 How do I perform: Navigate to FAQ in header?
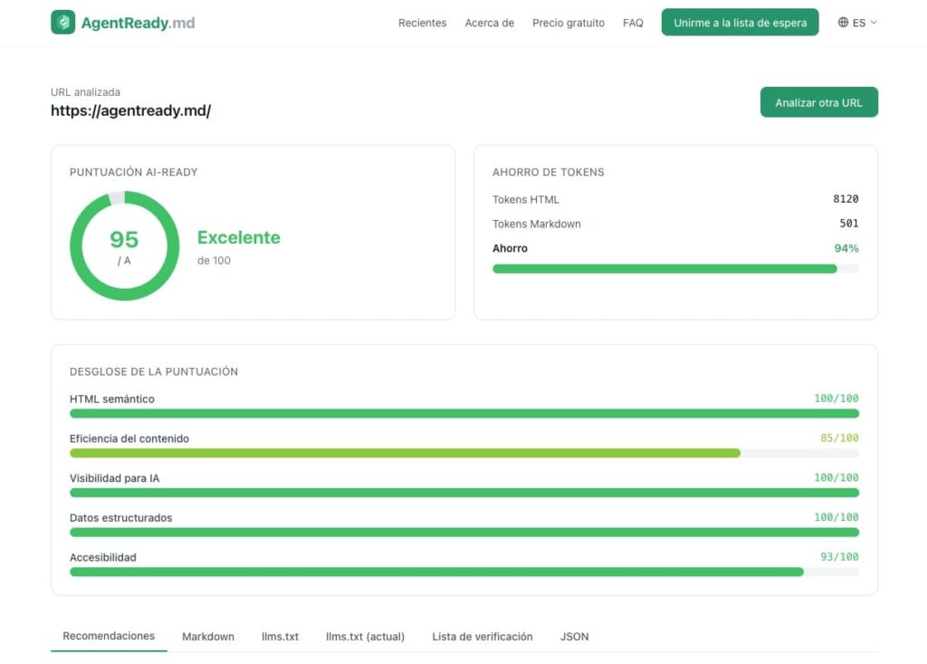click(x=633, y=23)
